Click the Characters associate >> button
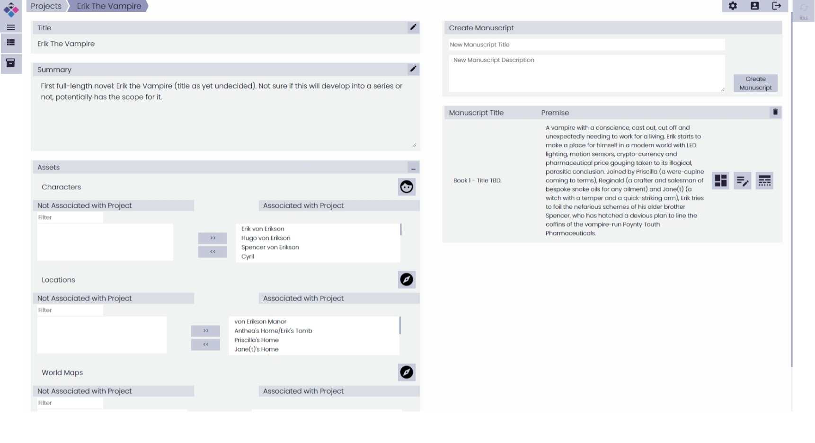815x443 pixels. click(213, 238)
